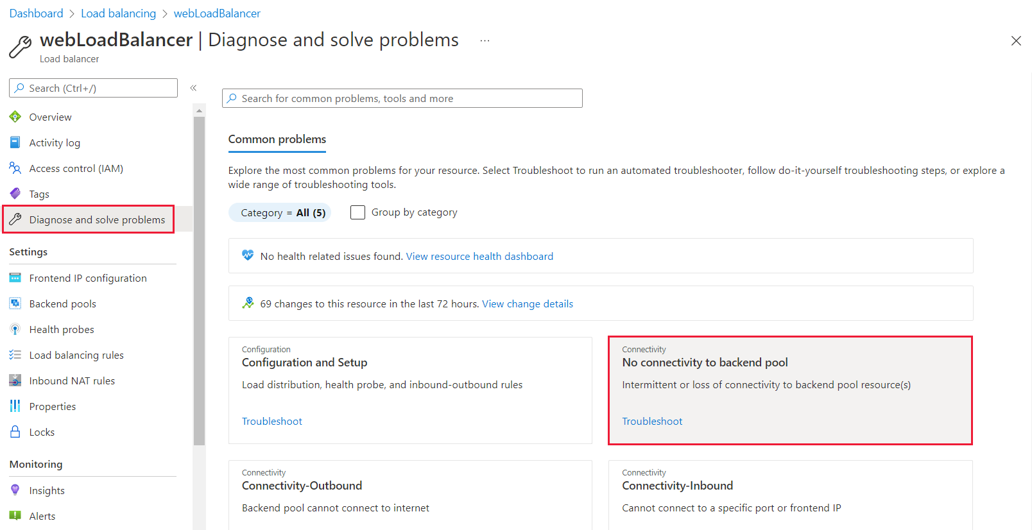Viewport: 1032px width, 530px height.
Task: Click Troubleshoot under No connectivity to backend pool
Action: 652,422
